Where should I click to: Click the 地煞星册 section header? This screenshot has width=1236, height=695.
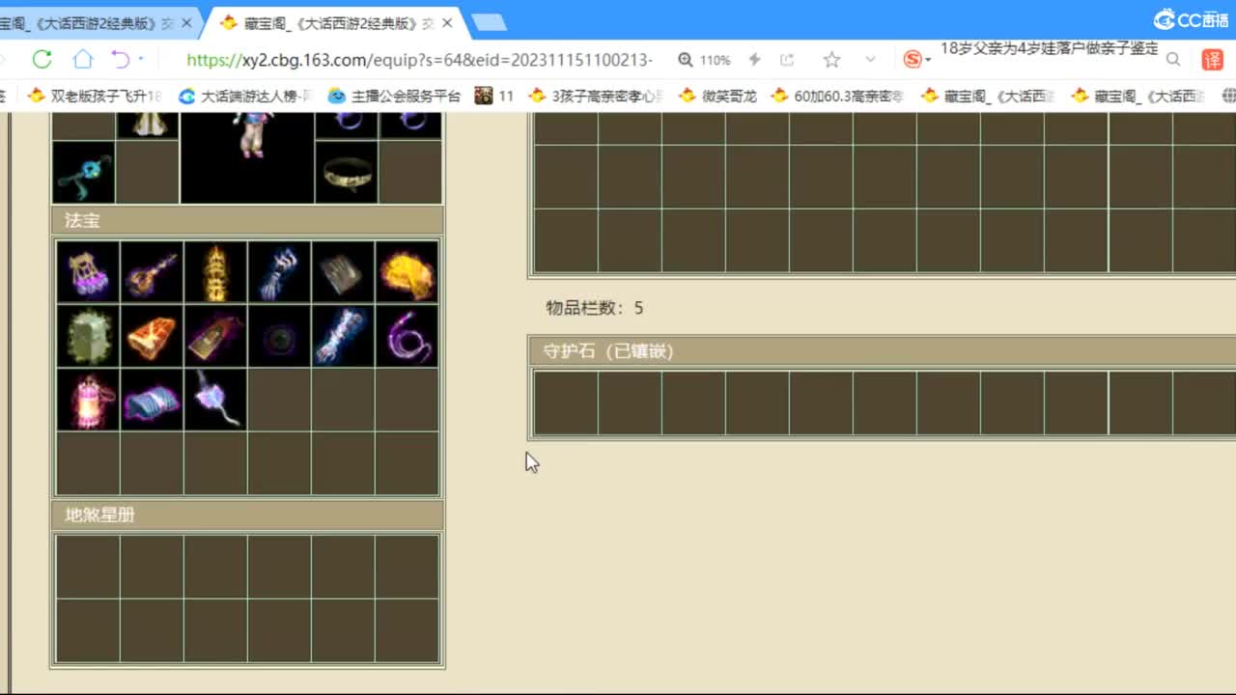(247, 515)
